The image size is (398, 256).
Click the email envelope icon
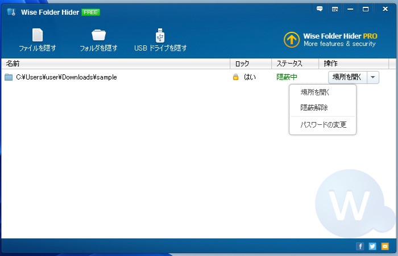(385, 246)
